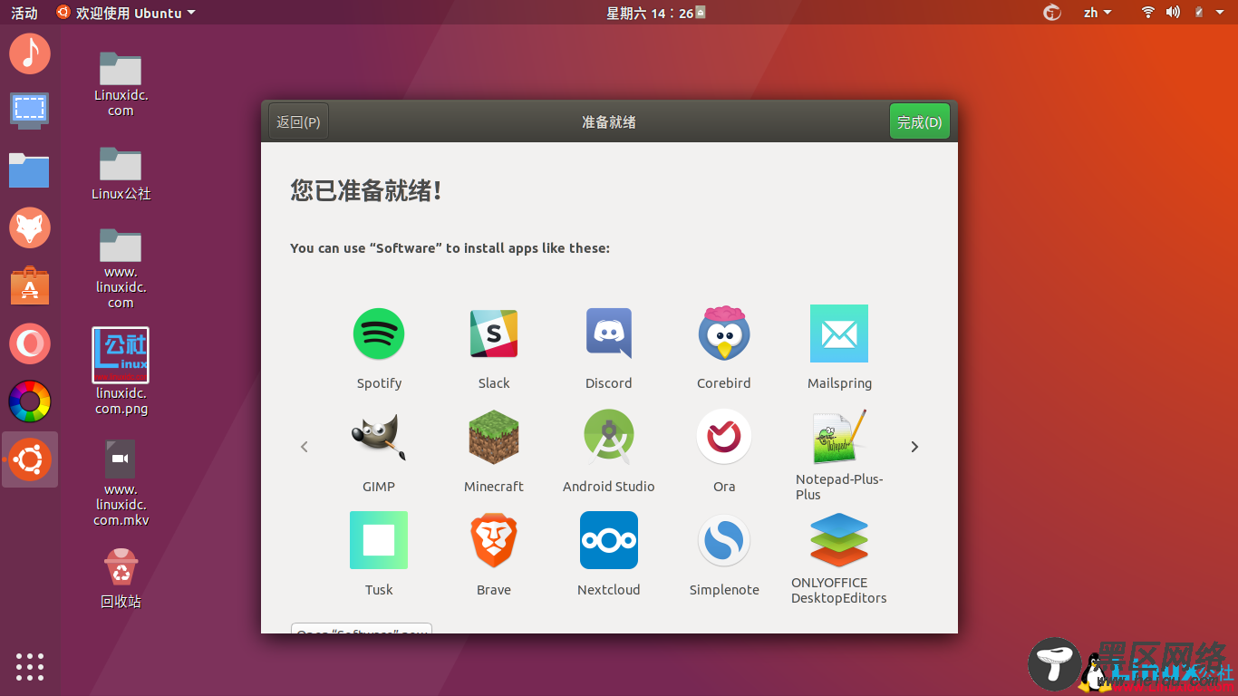Launch the Firefox-like fox browser in dock

[x=30, y=227]
